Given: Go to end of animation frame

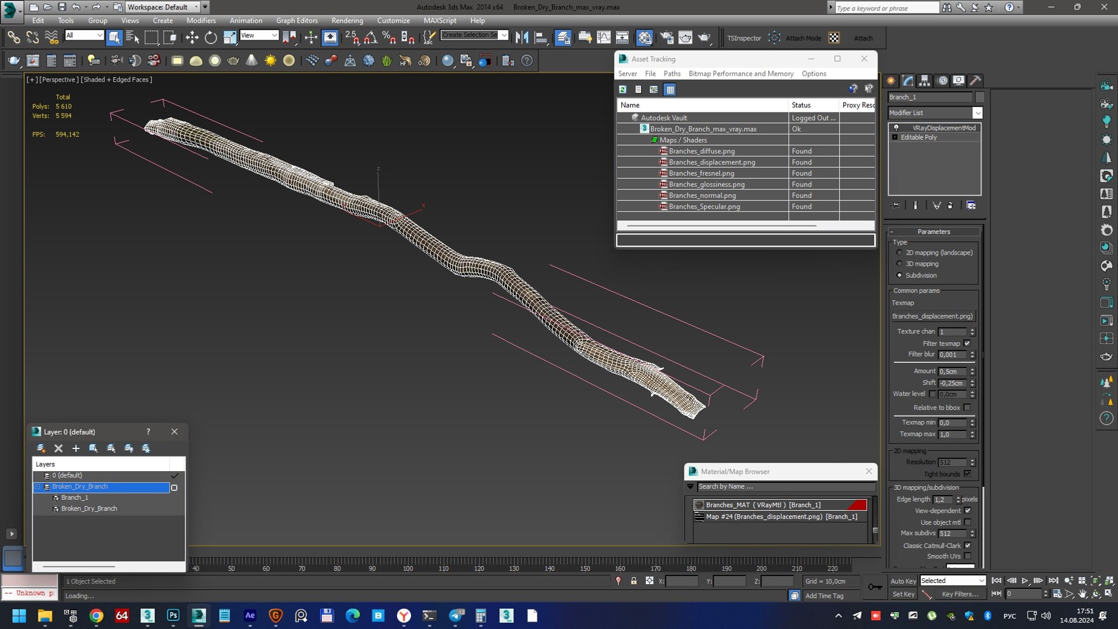Looking at the screenshot, I should pos(1053,581).
